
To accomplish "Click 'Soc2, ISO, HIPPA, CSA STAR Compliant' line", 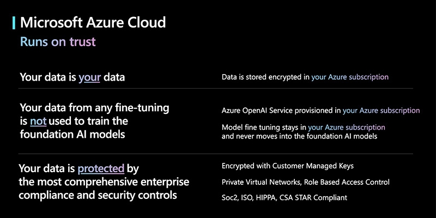I will pyautogui.click(x=284, y=197).
